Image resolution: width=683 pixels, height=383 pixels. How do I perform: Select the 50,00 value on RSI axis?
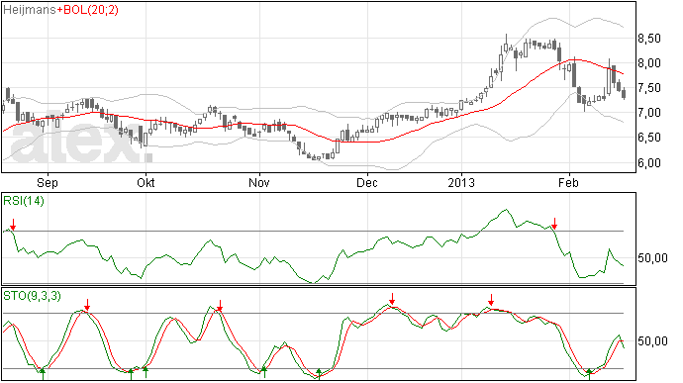point(652,258)
